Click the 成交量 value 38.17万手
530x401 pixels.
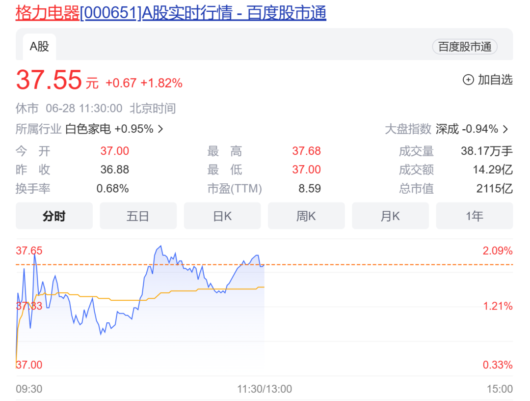click(x=487, y=151)
